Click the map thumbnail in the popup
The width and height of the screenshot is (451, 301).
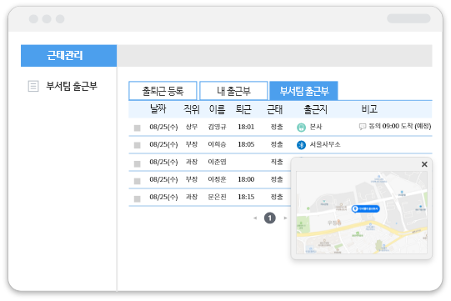coord(362,213)
